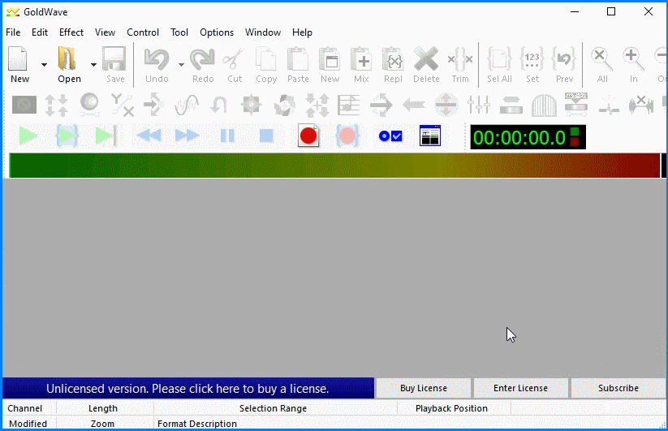668x431 pixels.
Task: Select the Censor effect icon
Action: pos(24,105)
